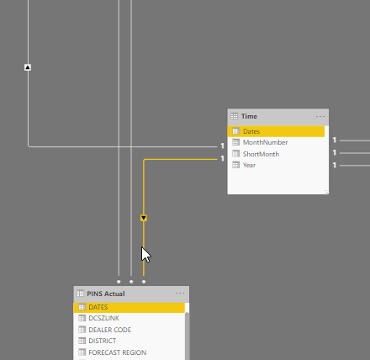Select the DEALER CODE field in PINS Actual

[x=129, y=330]
